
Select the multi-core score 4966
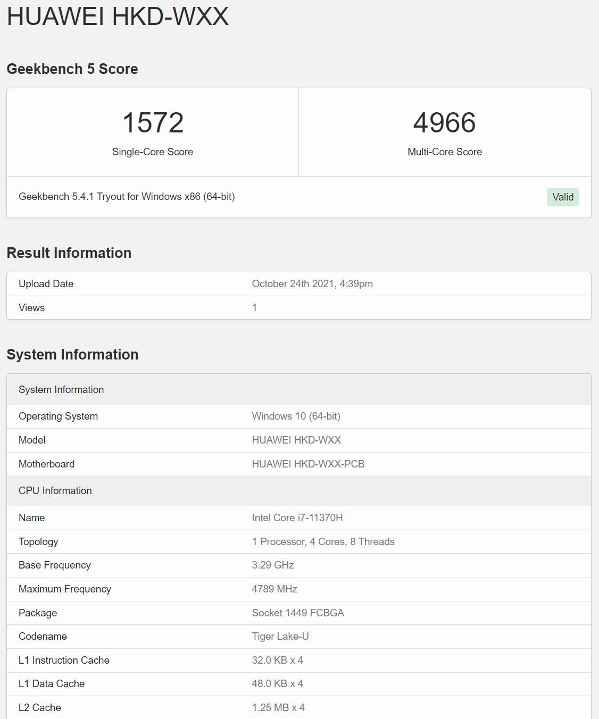(x=445, y=123)
